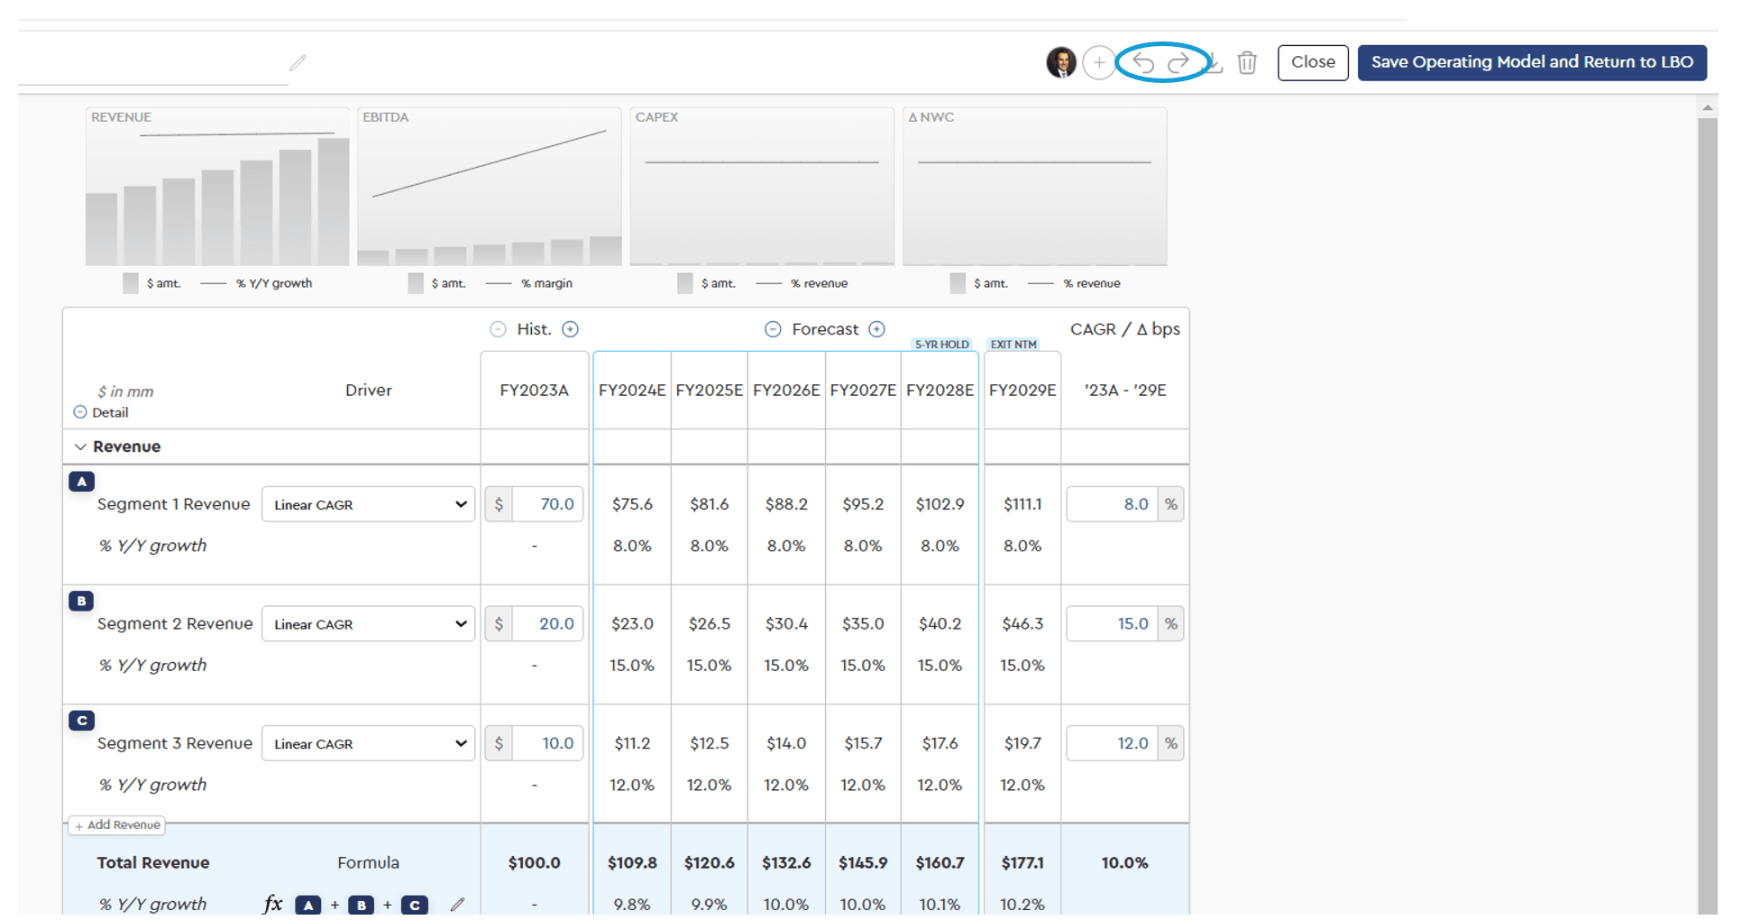1742x920 pixels.
Task: Open Segment 1 Revenue driver dropdown
Action: (368, 504)
